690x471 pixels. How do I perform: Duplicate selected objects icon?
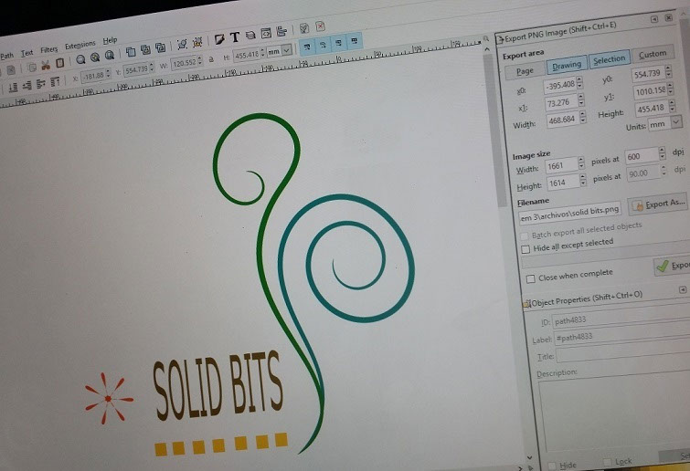(131, 52)
